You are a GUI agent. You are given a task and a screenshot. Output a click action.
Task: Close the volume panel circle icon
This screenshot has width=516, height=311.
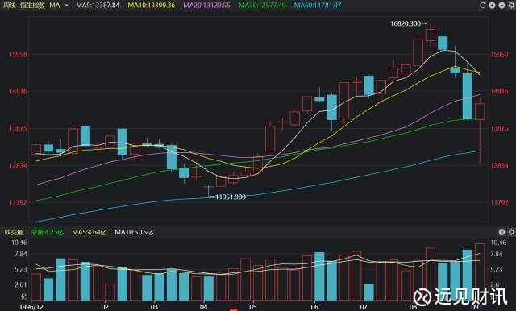pos(501,232)
